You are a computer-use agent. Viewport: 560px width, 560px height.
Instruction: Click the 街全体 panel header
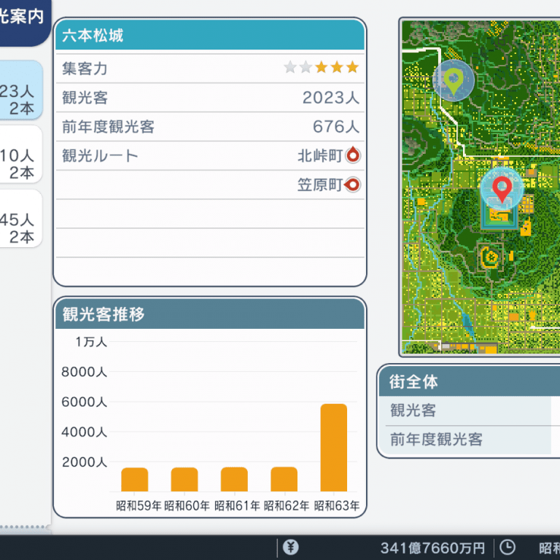(468, 381)
